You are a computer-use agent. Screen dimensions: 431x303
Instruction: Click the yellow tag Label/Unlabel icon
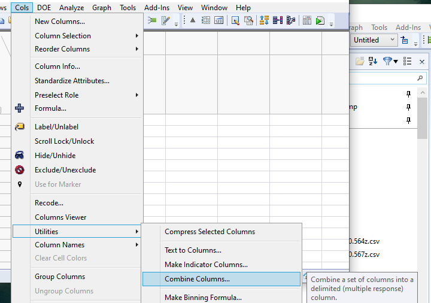tap(20, 127)
